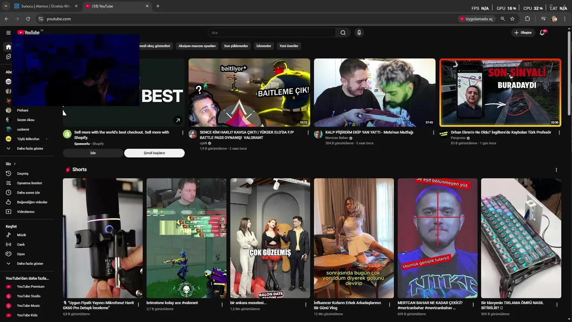Click the address bar youtube.com
Image resolution: width=572 pixels, height=322 pixels.
coord(59,19)
